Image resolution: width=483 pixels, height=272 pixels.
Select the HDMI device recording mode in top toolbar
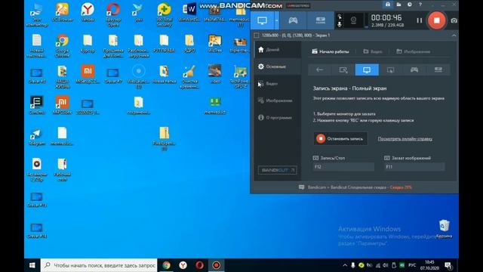[x=320, y=20]
